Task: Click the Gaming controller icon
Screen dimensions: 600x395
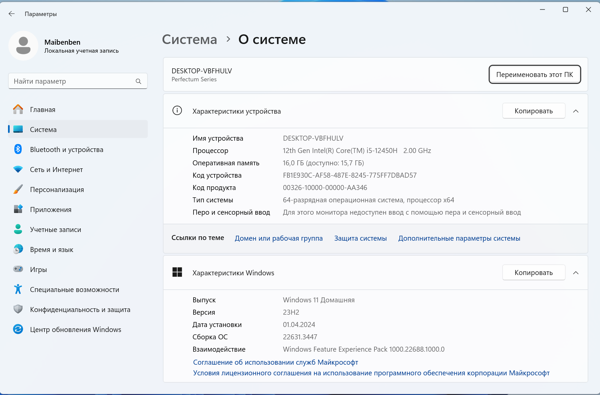Action: 18,269
